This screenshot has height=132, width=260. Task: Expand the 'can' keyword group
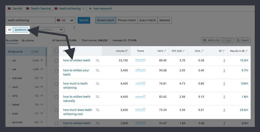click(9, 61)
